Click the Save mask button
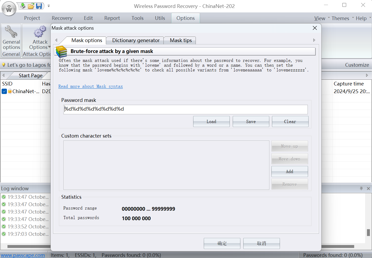The width and height of the screenshot is (372, 258). [251, 121]
